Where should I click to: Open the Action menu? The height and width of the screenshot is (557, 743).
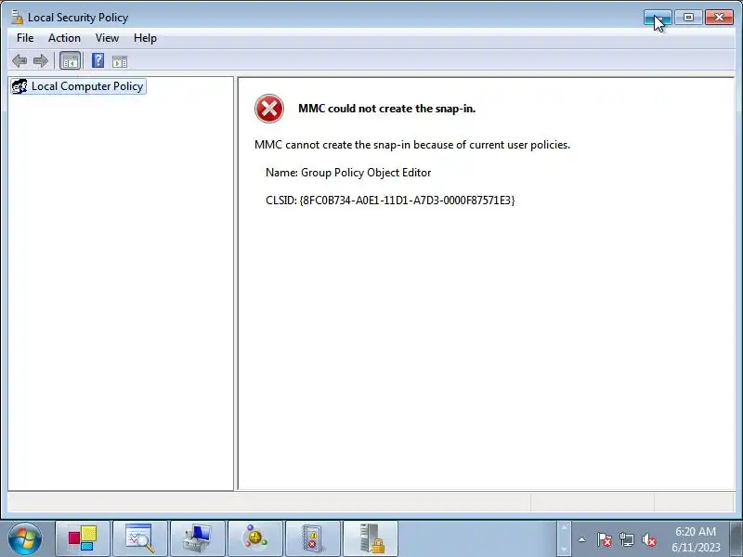(64, 38)
